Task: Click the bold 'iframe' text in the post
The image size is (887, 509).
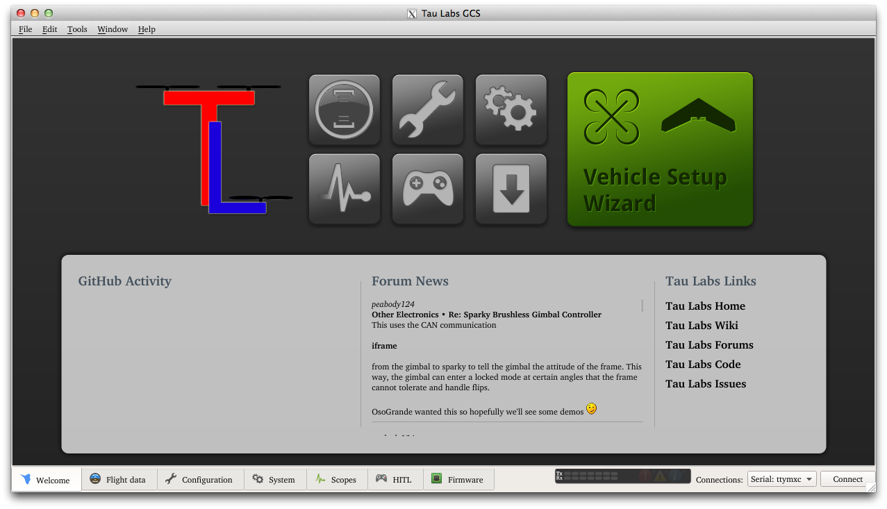Action: tap(384, 346)
